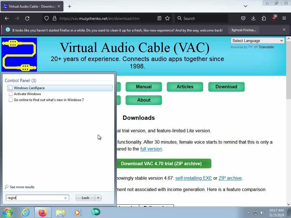Expand shutdown options arrow beside Lock

coord(98,198)
